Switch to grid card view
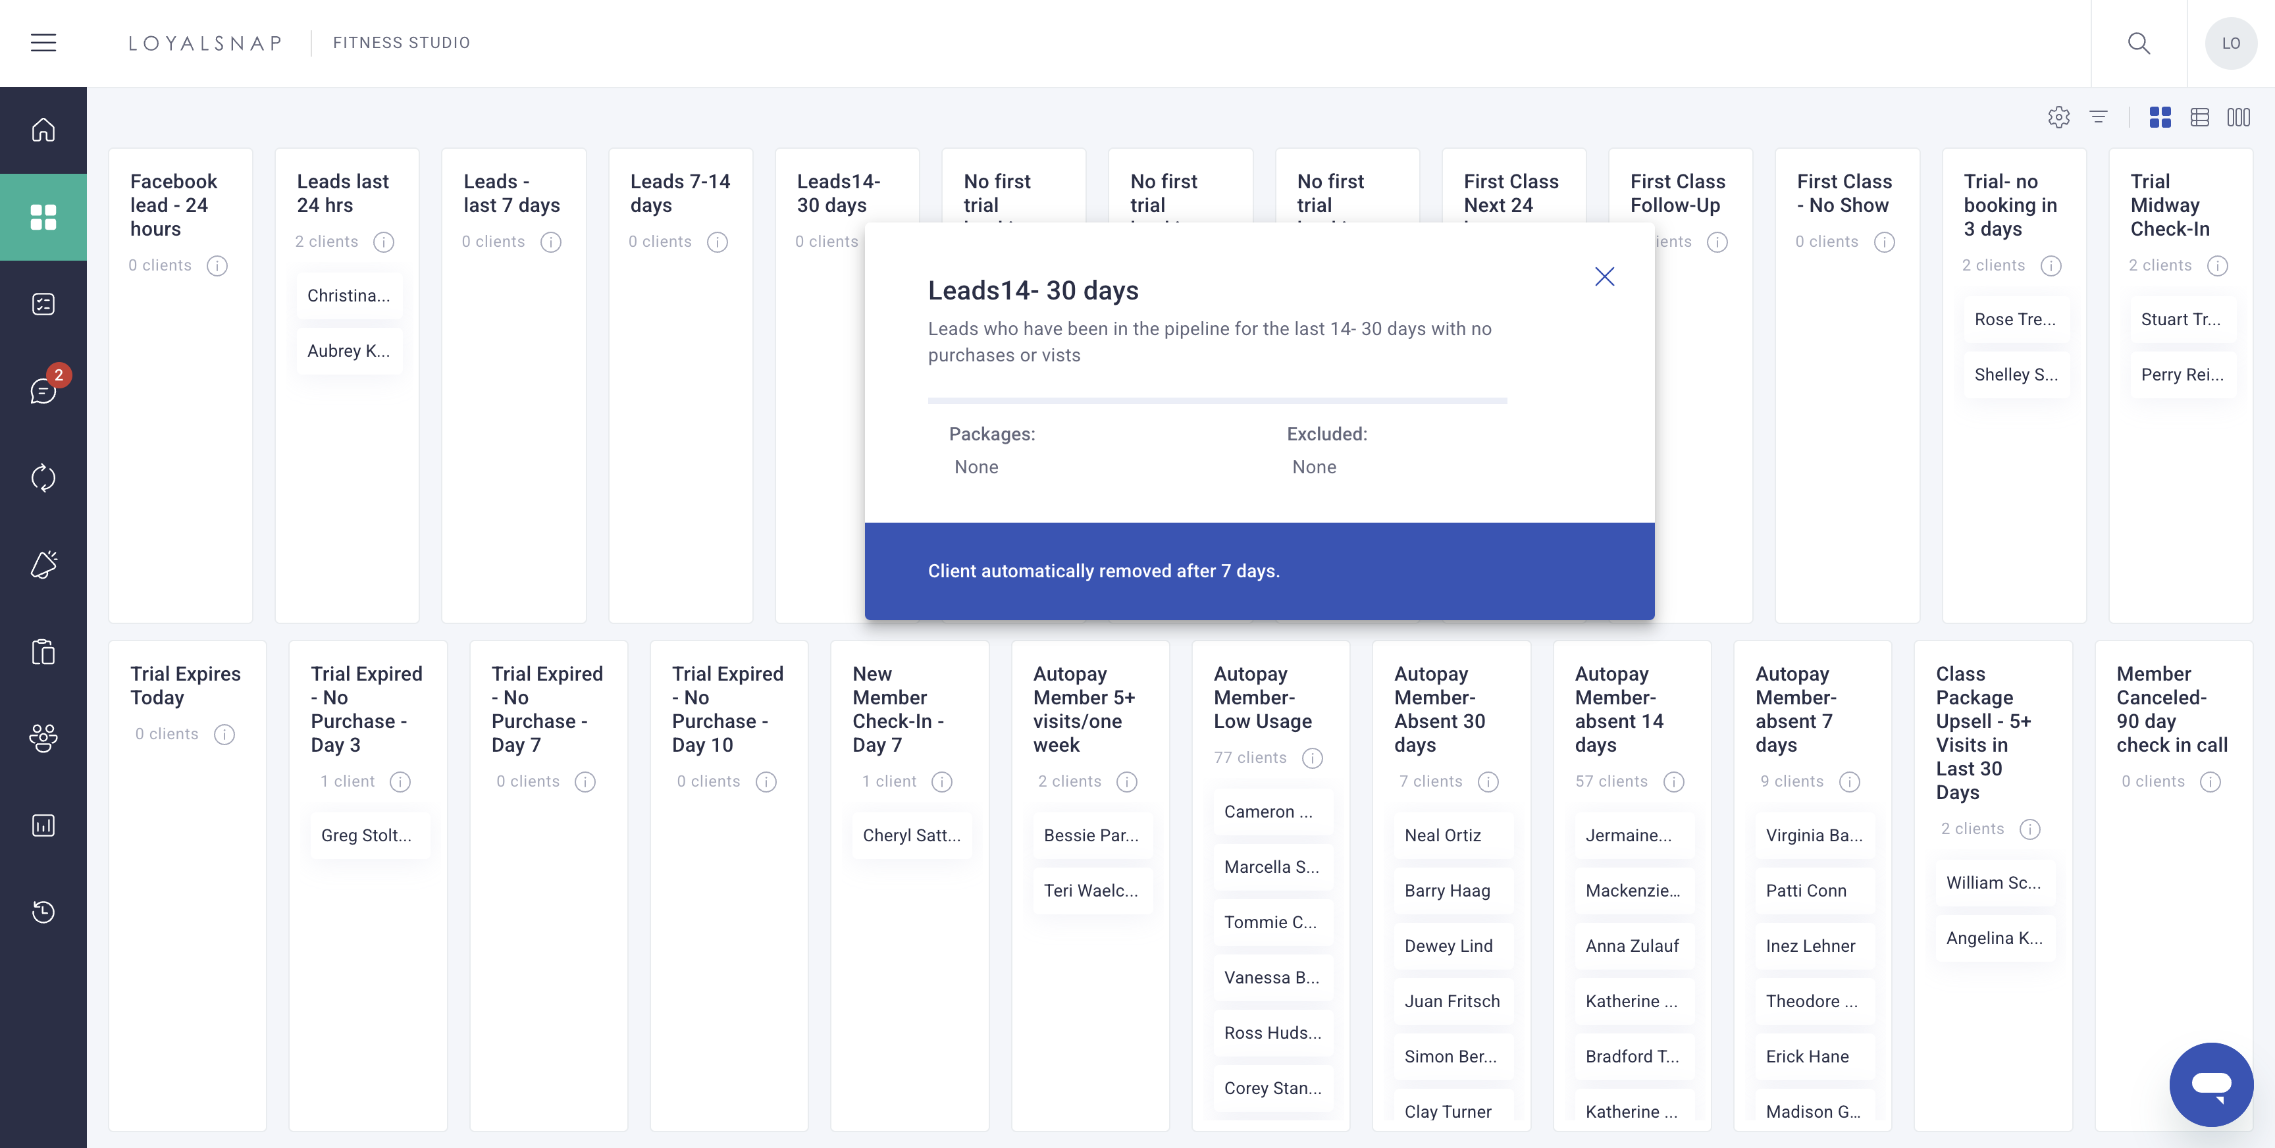The image size is (2275, 1148). tap(2160, 117)
